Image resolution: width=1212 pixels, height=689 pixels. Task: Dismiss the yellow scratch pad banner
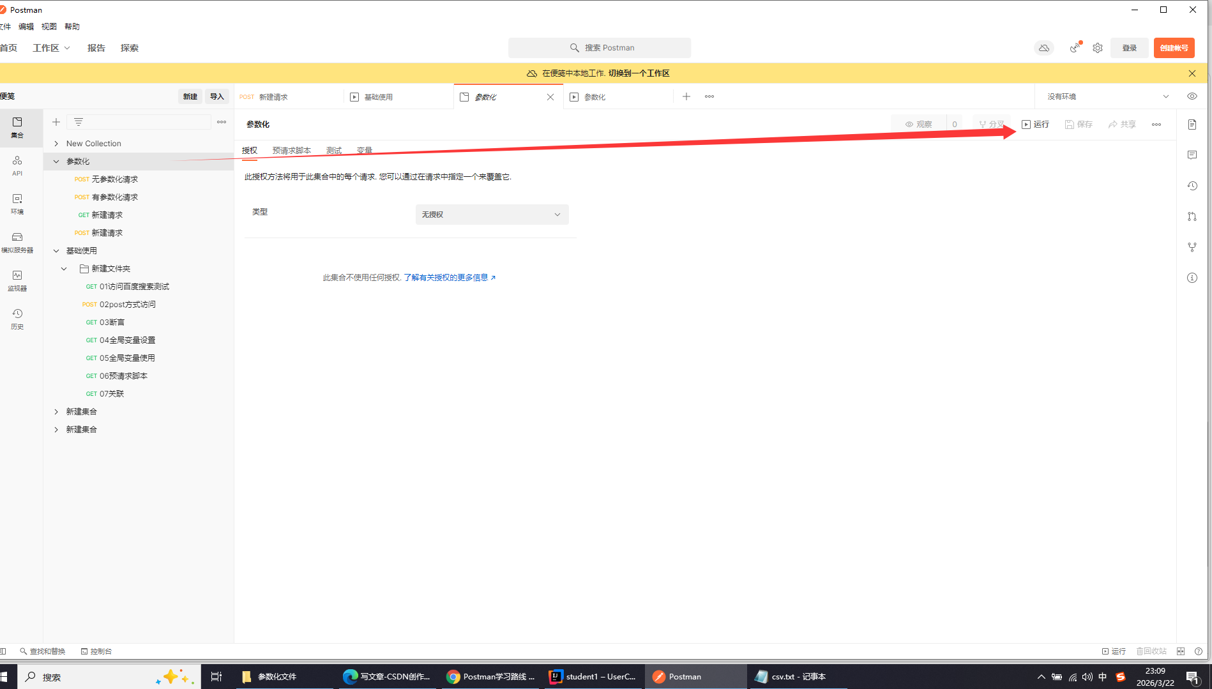1192,73
